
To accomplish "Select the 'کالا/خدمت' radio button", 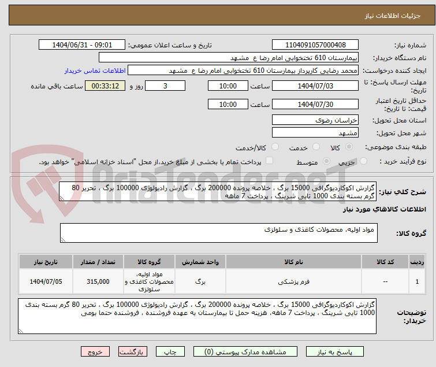I will [275, 147].
